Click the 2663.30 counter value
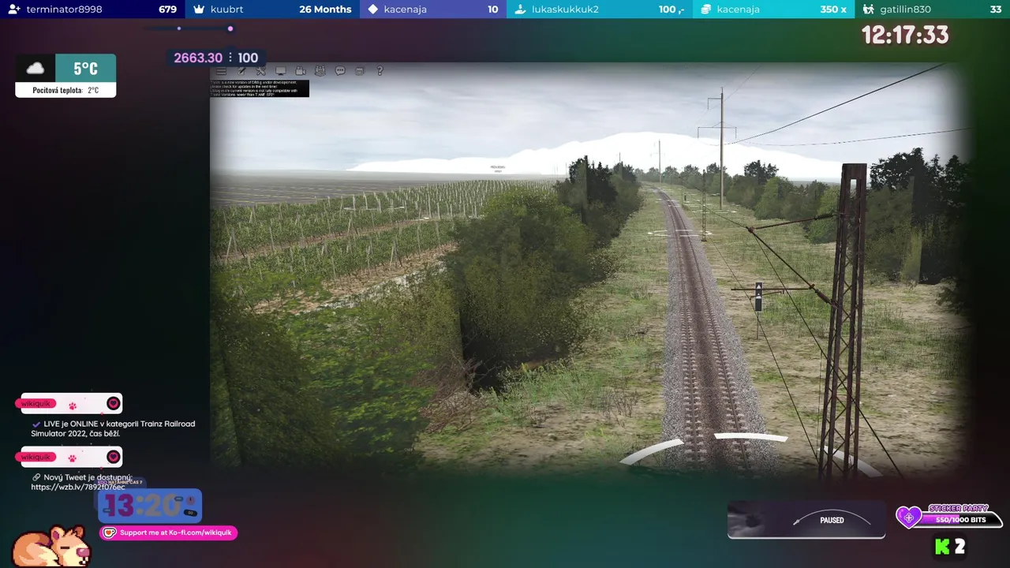Viewport: 1010px width, 568px height. point(198,58)
